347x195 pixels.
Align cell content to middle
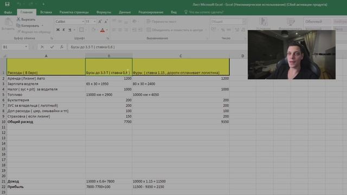coord(120,21)
